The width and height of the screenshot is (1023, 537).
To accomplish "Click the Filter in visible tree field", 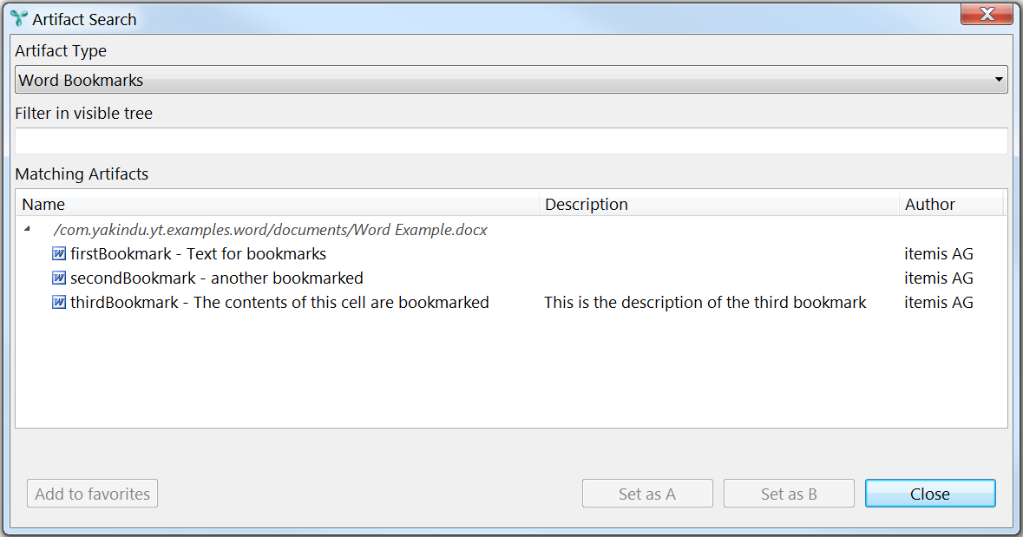I will point(511,141).
